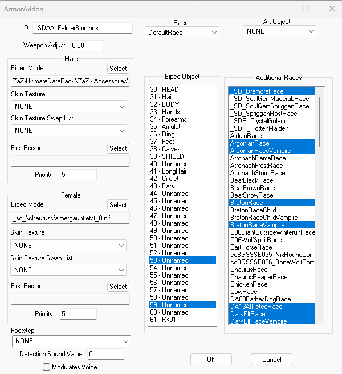Open Female Skin Texture Swap List dropdown

click(68, 270)
